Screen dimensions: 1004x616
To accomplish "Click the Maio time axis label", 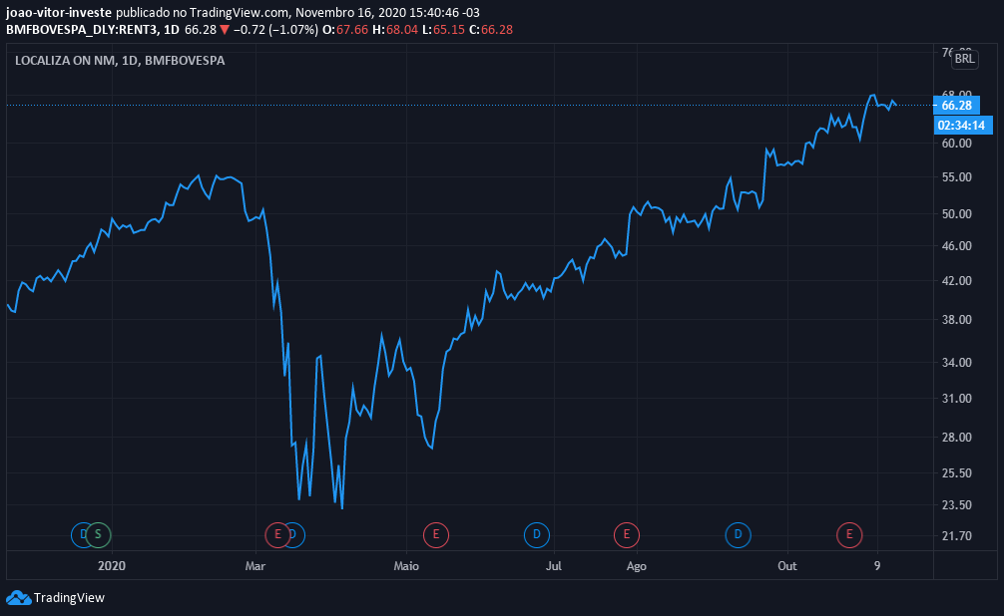I will tap(406, 565).
